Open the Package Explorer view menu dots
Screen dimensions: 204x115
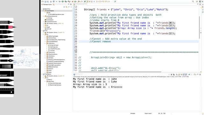tap(71, 7)
